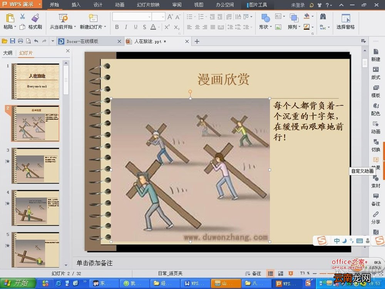This screenshot has height=289, width=385.
Task: Toggle bulleted list
Action: point(189,17)
